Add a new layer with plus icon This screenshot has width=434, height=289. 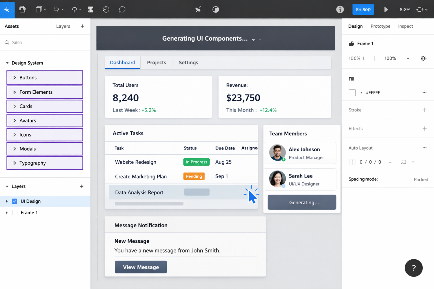pyautogui.click(x=82, y=186)
